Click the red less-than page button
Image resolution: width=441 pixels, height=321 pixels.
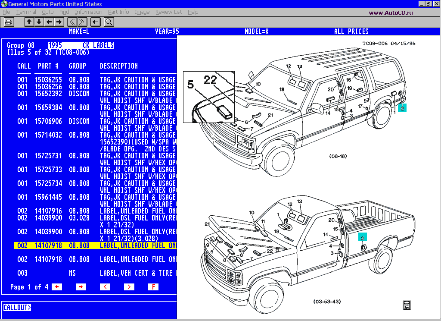click(105, 287)
